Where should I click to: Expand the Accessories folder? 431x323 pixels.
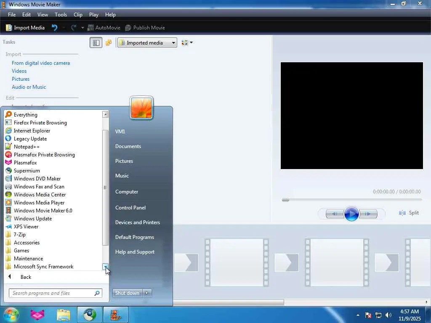pos(53,242)
